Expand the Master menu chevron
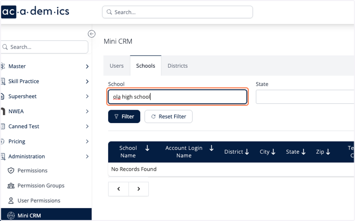The image size is (355, 221). pos(87,67)
